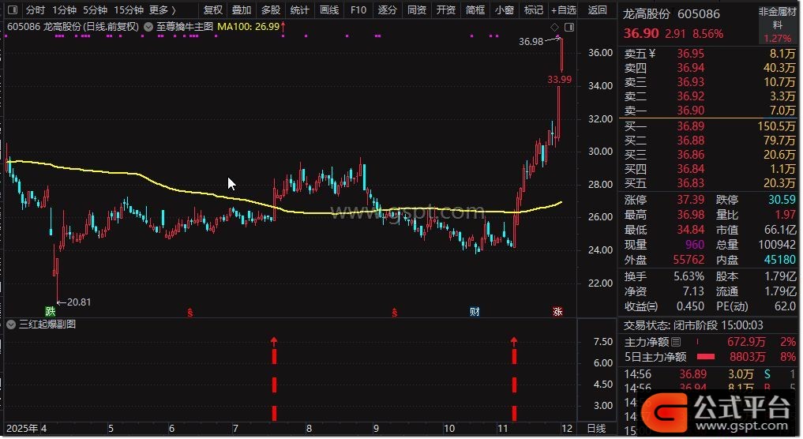Click the red 涨 limit-up marker icon
The width and height of the screenshot is (803, 439).
pyautogui.click(x=557, y=311)
